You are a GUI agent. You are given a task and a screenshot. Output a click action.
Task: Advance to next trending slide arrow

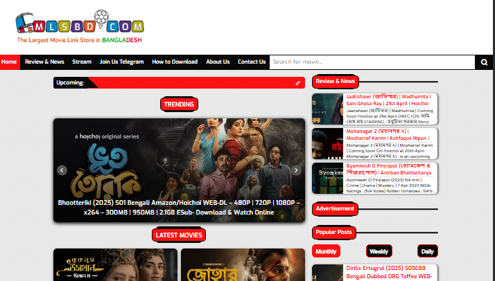(x=296, y=170)
